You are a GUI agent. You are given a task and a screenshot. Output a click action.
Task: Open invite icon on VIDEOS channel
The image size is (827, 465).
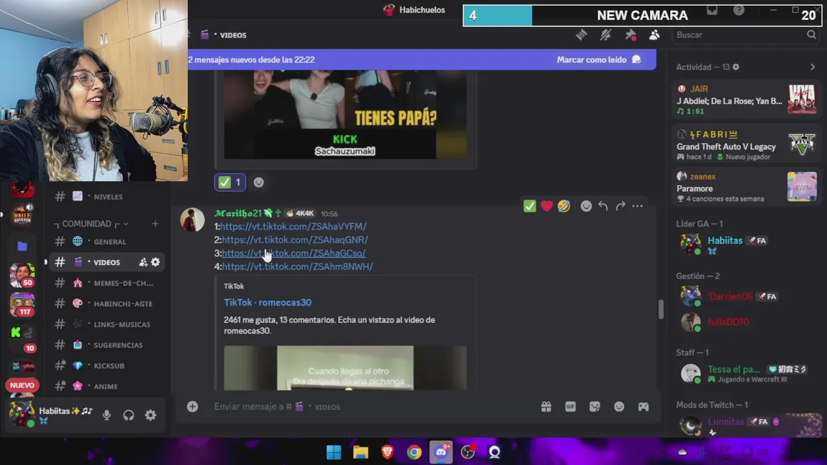[x=143, y=262]
